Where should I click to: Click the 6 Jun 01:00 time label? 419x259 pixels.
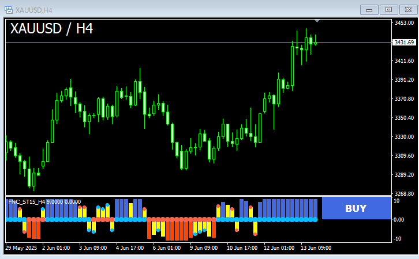pyautogui.click(x=167, y=248)
